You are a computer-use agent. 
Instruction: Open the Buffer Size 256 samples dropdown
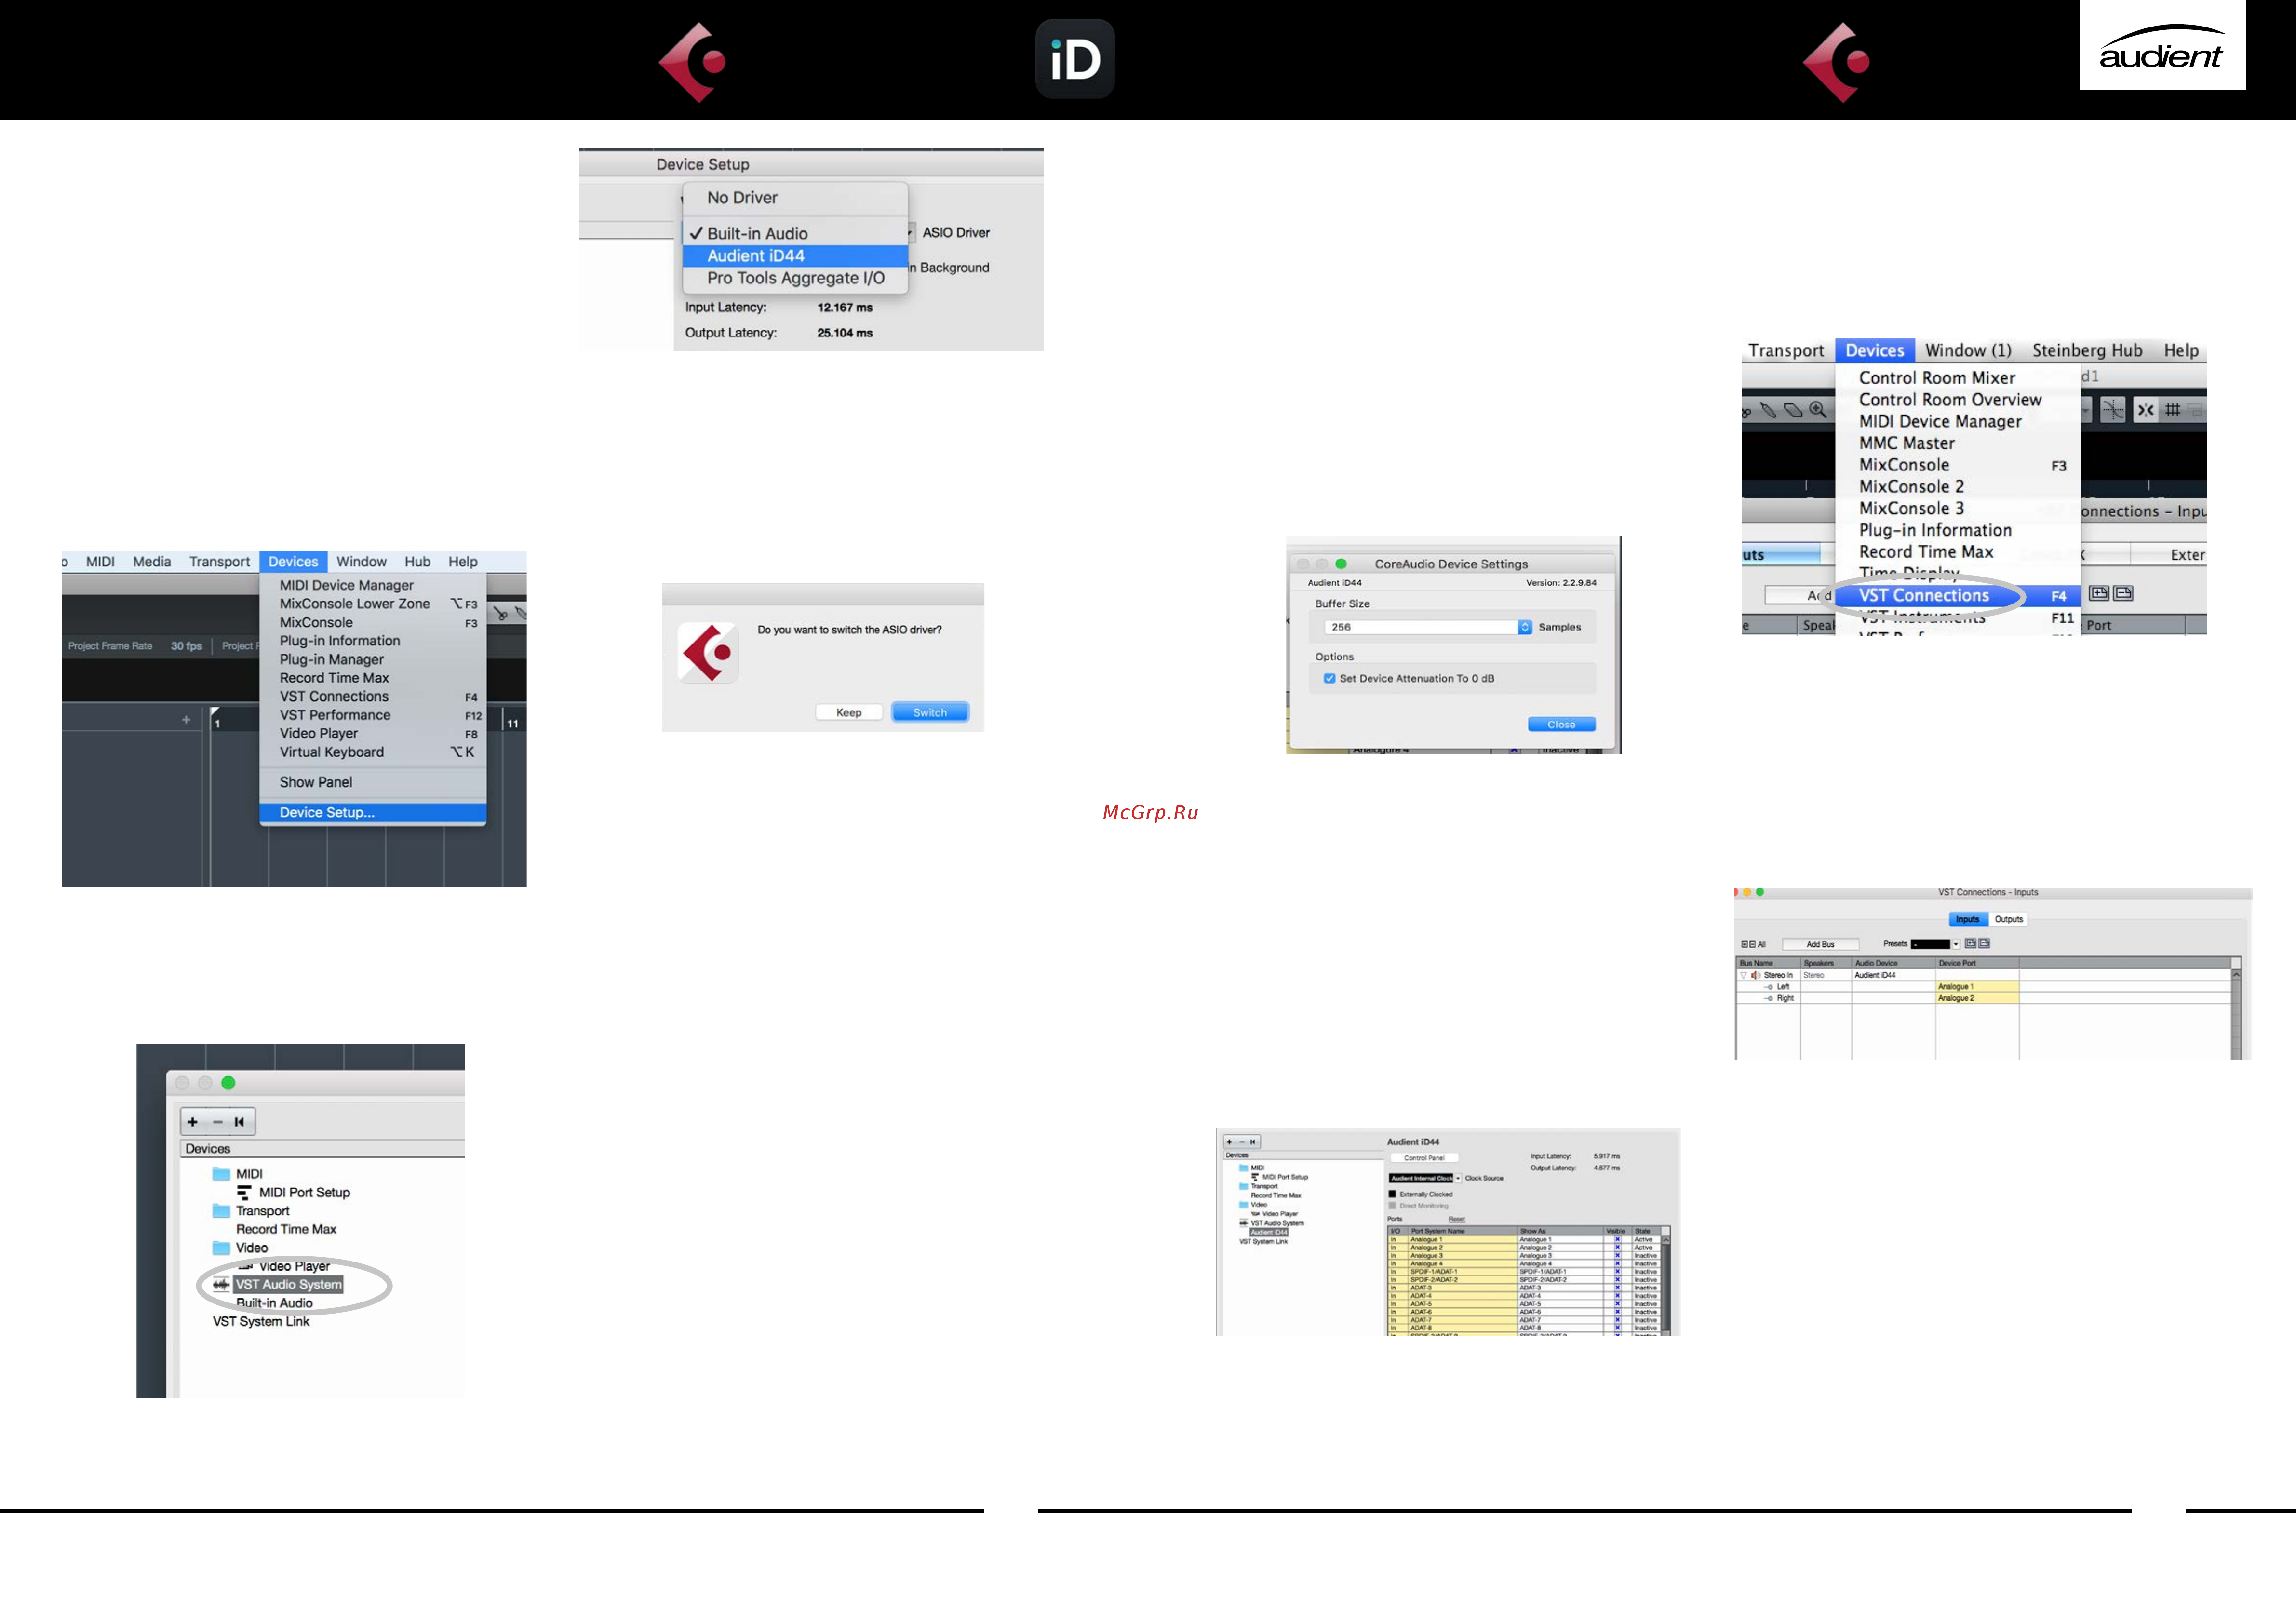[x=1428, y=627]
